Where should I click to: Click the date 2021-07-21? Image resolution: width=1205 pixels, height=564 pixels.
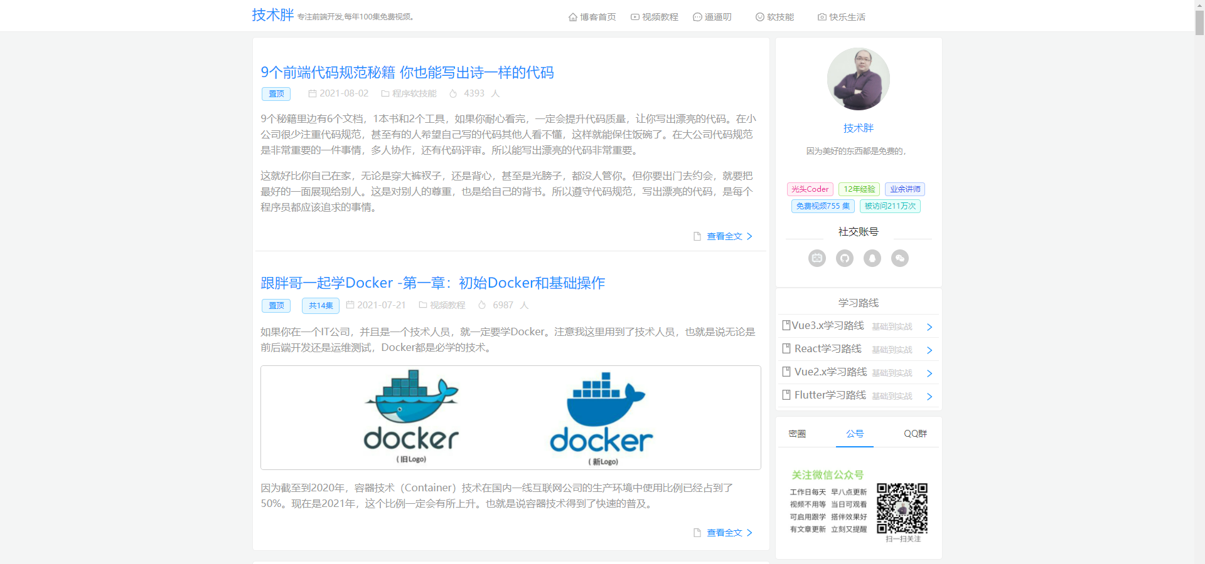[382, 305]
